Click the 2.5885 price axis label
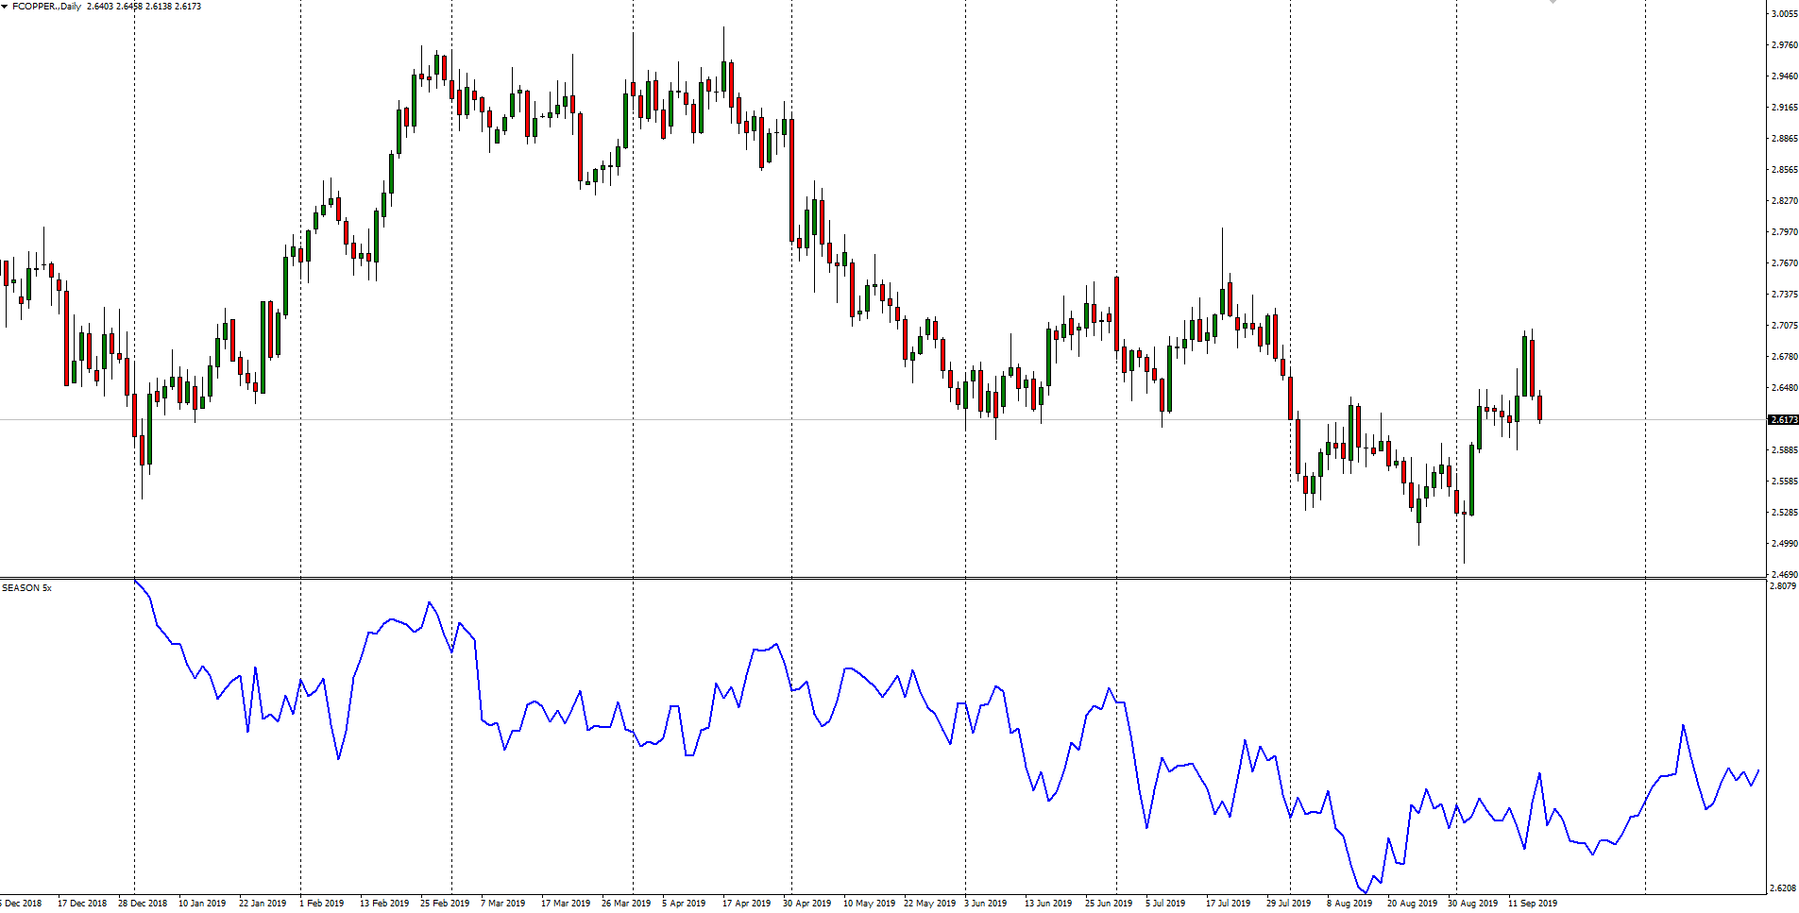Viewport: 1799px width, 913px height. 1784,450
